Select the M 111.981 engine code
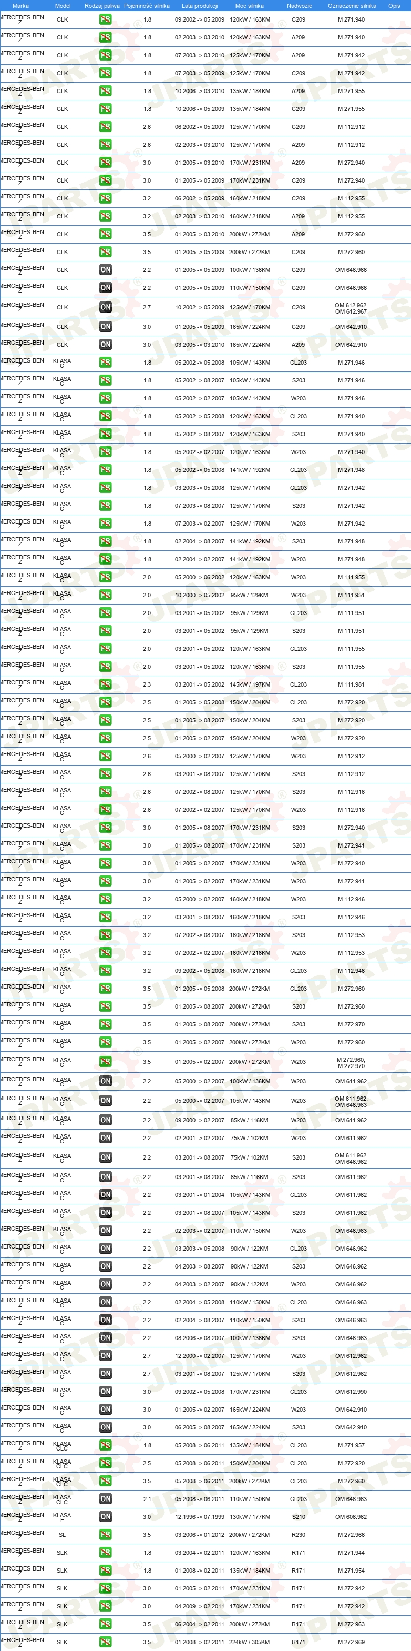Screen dimensions: 411x1651 coord(351,684)
